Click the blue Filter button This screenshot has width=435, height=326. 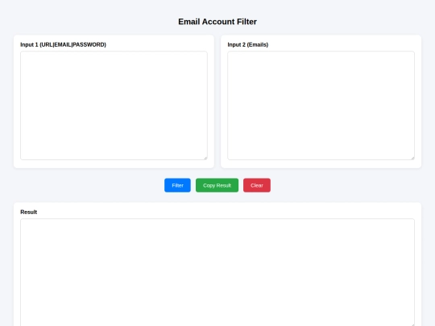(x=177, y=185)
